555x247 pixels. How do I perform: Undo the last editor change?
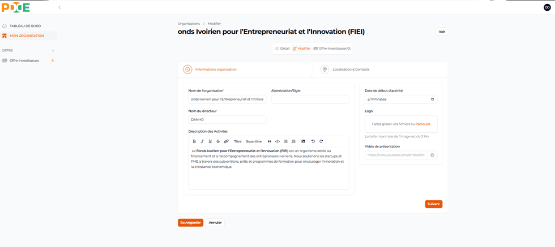(x=313, y=141)
